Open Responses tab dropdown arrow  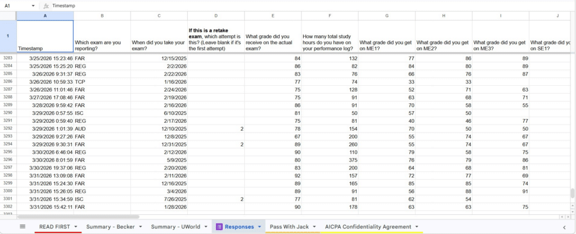coord(259,227)
